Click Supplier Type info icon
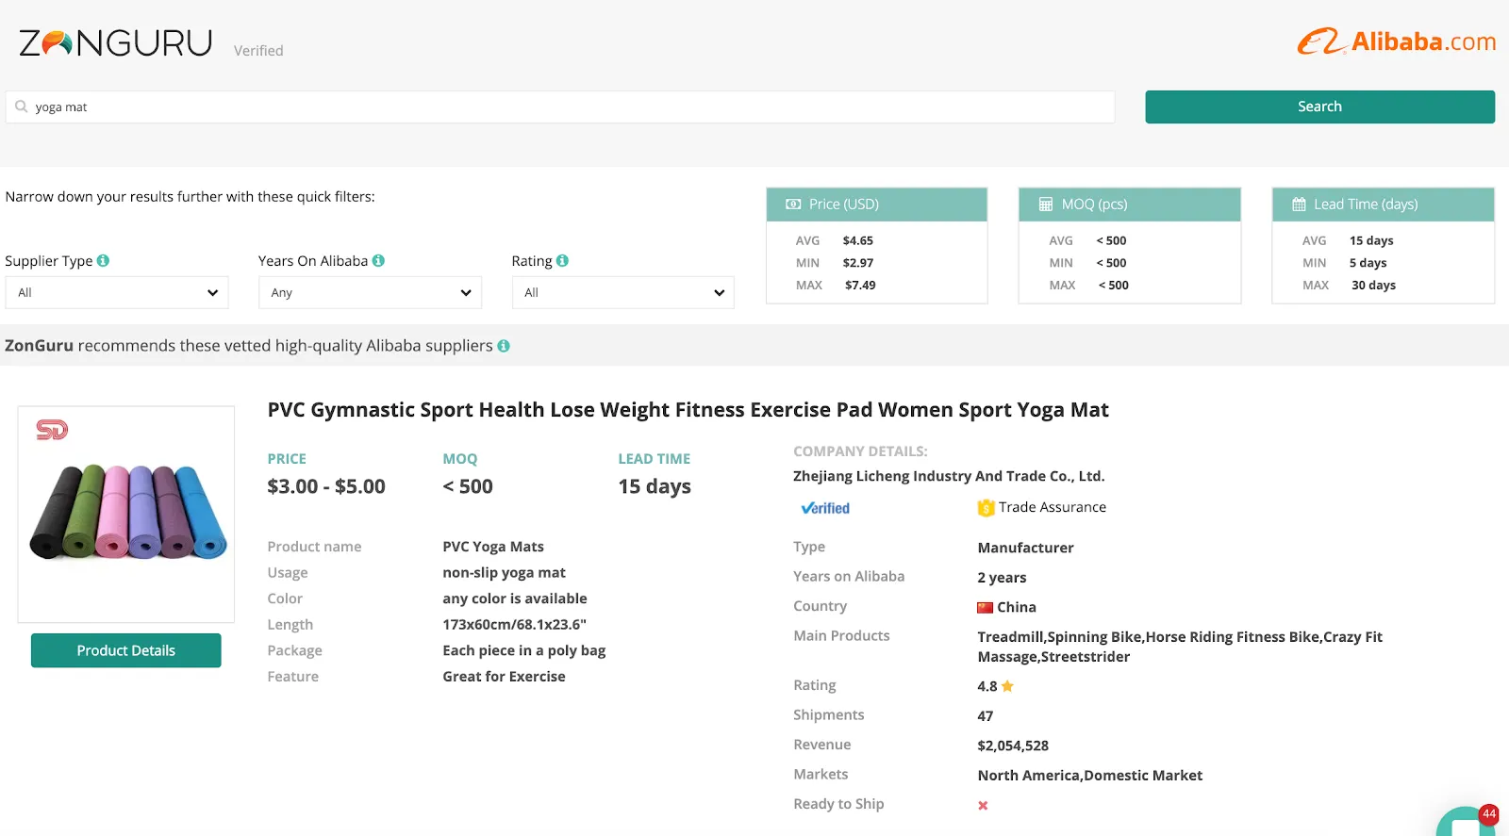The height and width of the screenshot is (836, 1509). pyautogui.click(x=103, y=260)
